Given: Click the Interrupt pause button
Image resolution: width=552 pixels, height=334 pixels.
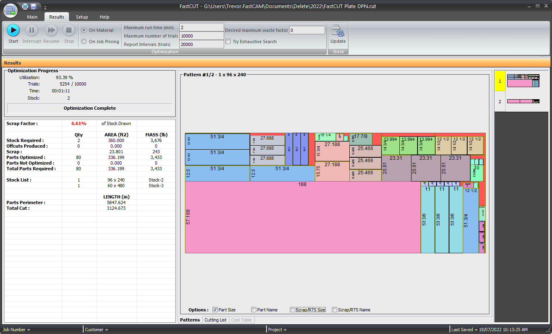Looking at the screenshot, I should point(32,34).
